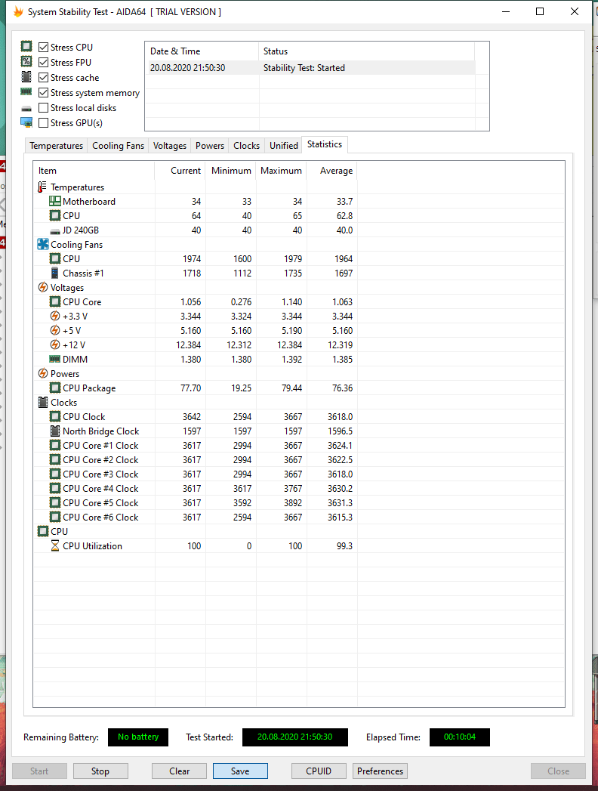
Task: Click the No battery indicator
Action: click(138, 737)
